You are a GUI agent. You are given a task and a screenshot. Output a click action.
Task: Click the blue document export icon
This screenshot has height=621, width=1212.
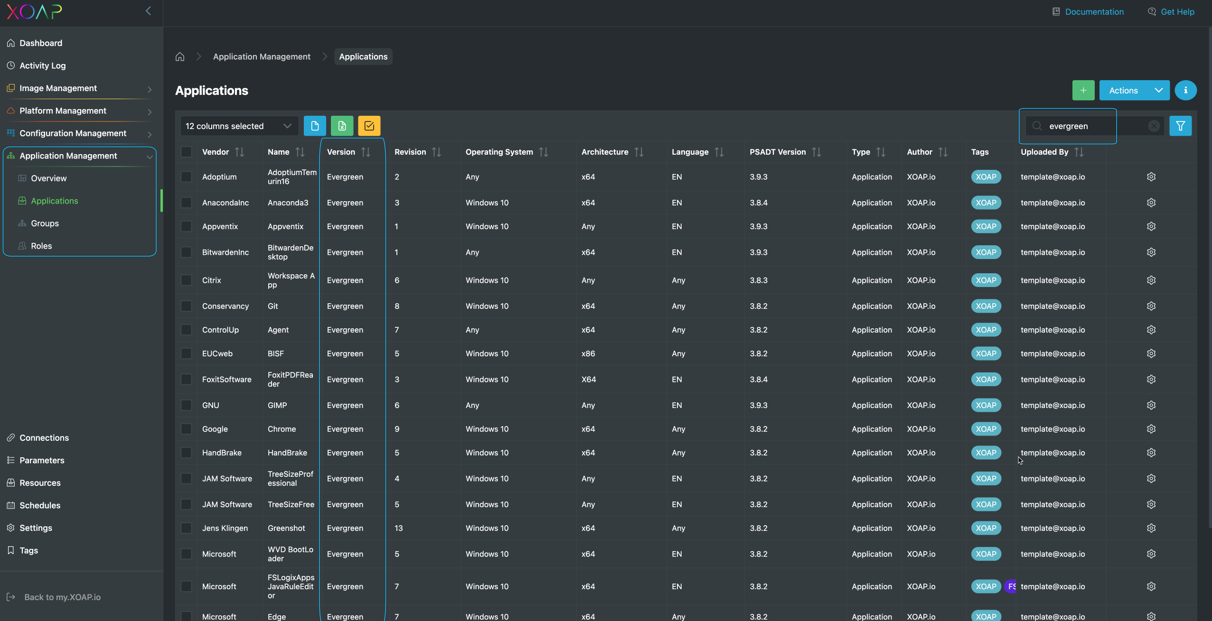pos(315,126)
